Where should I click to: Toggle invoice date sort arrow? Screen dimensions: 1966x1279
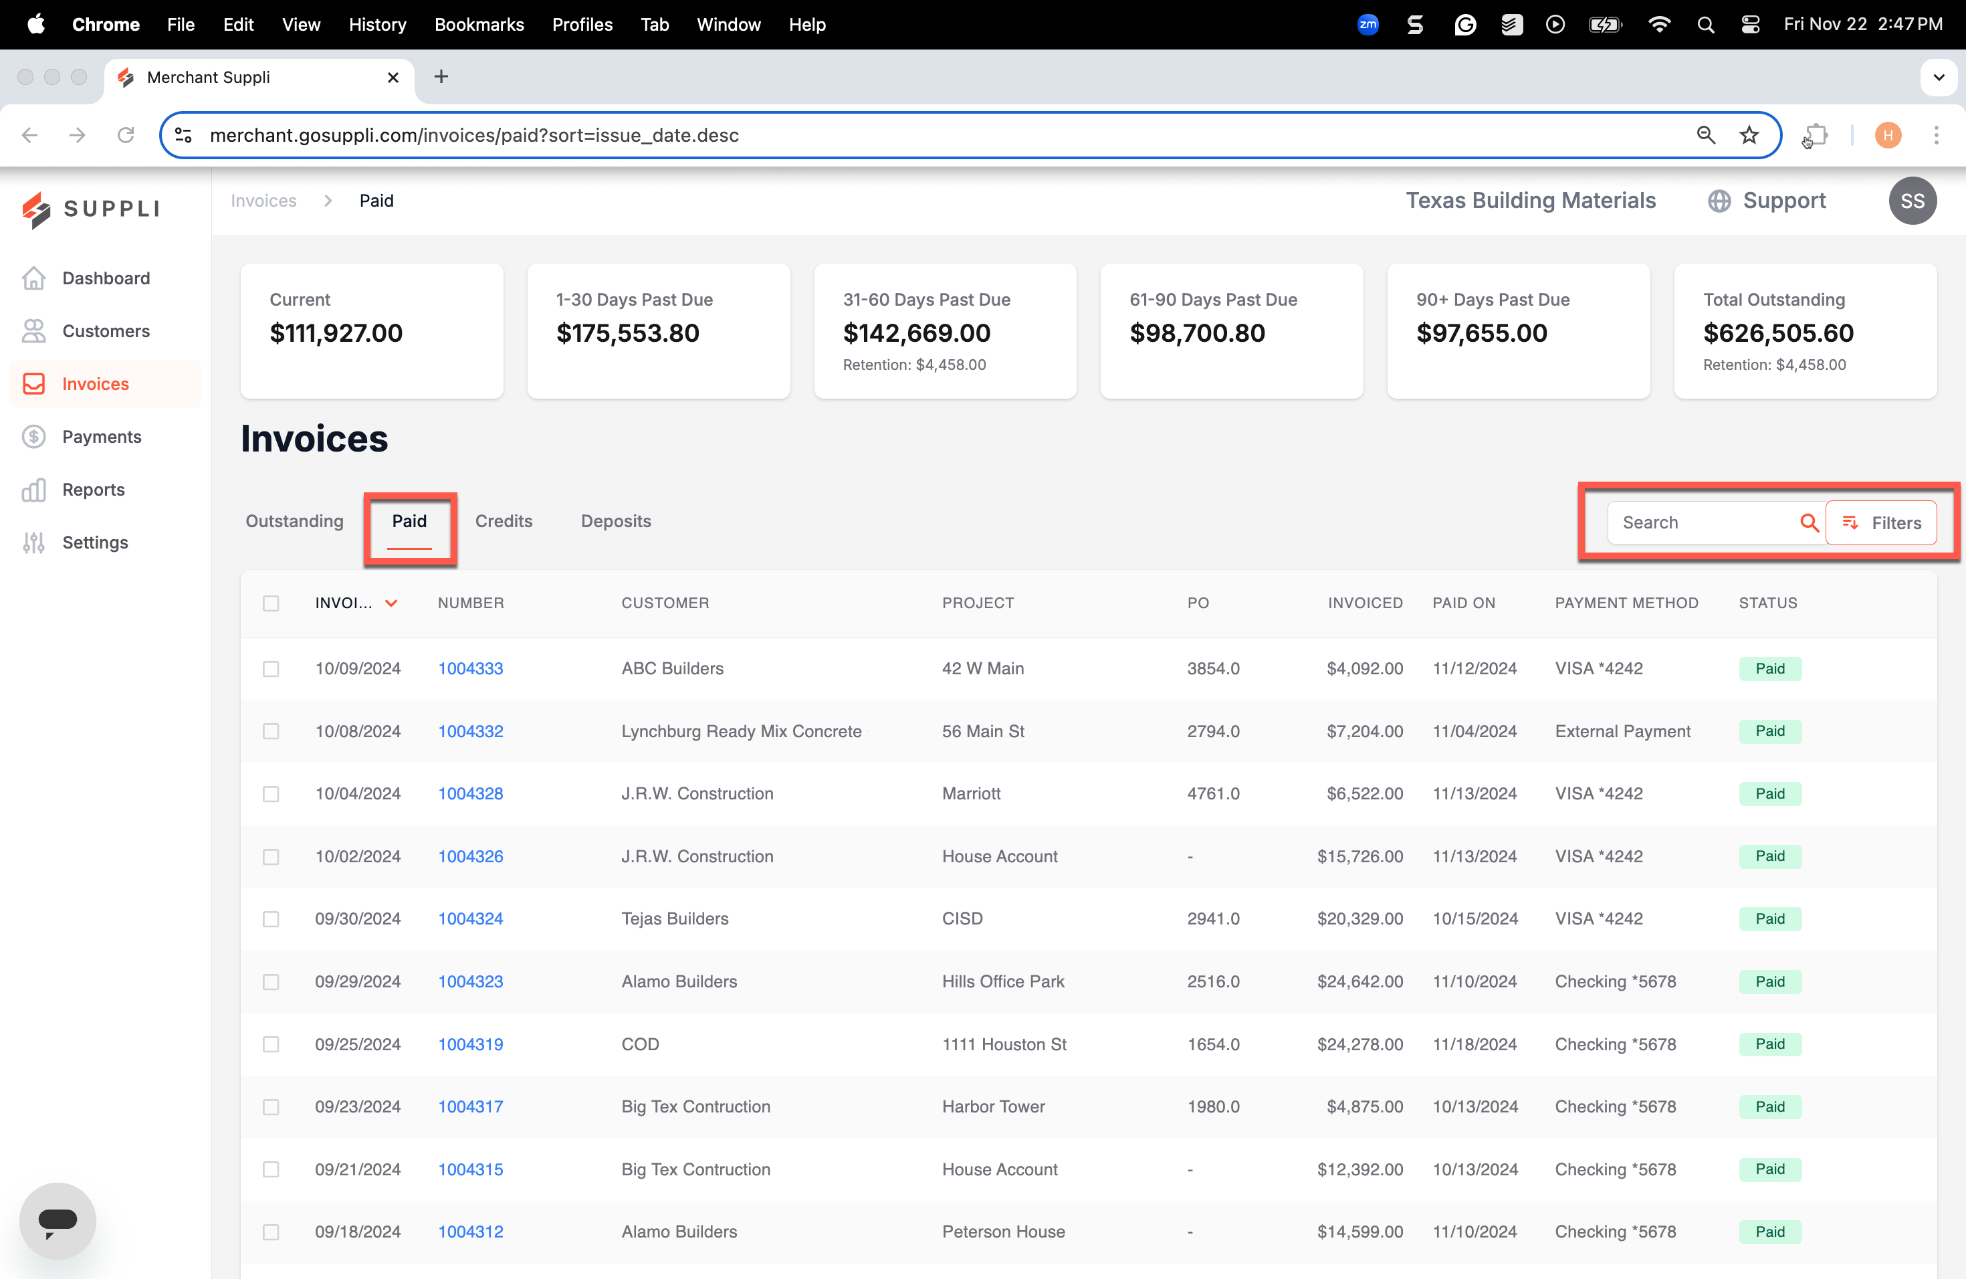point(392,603)
